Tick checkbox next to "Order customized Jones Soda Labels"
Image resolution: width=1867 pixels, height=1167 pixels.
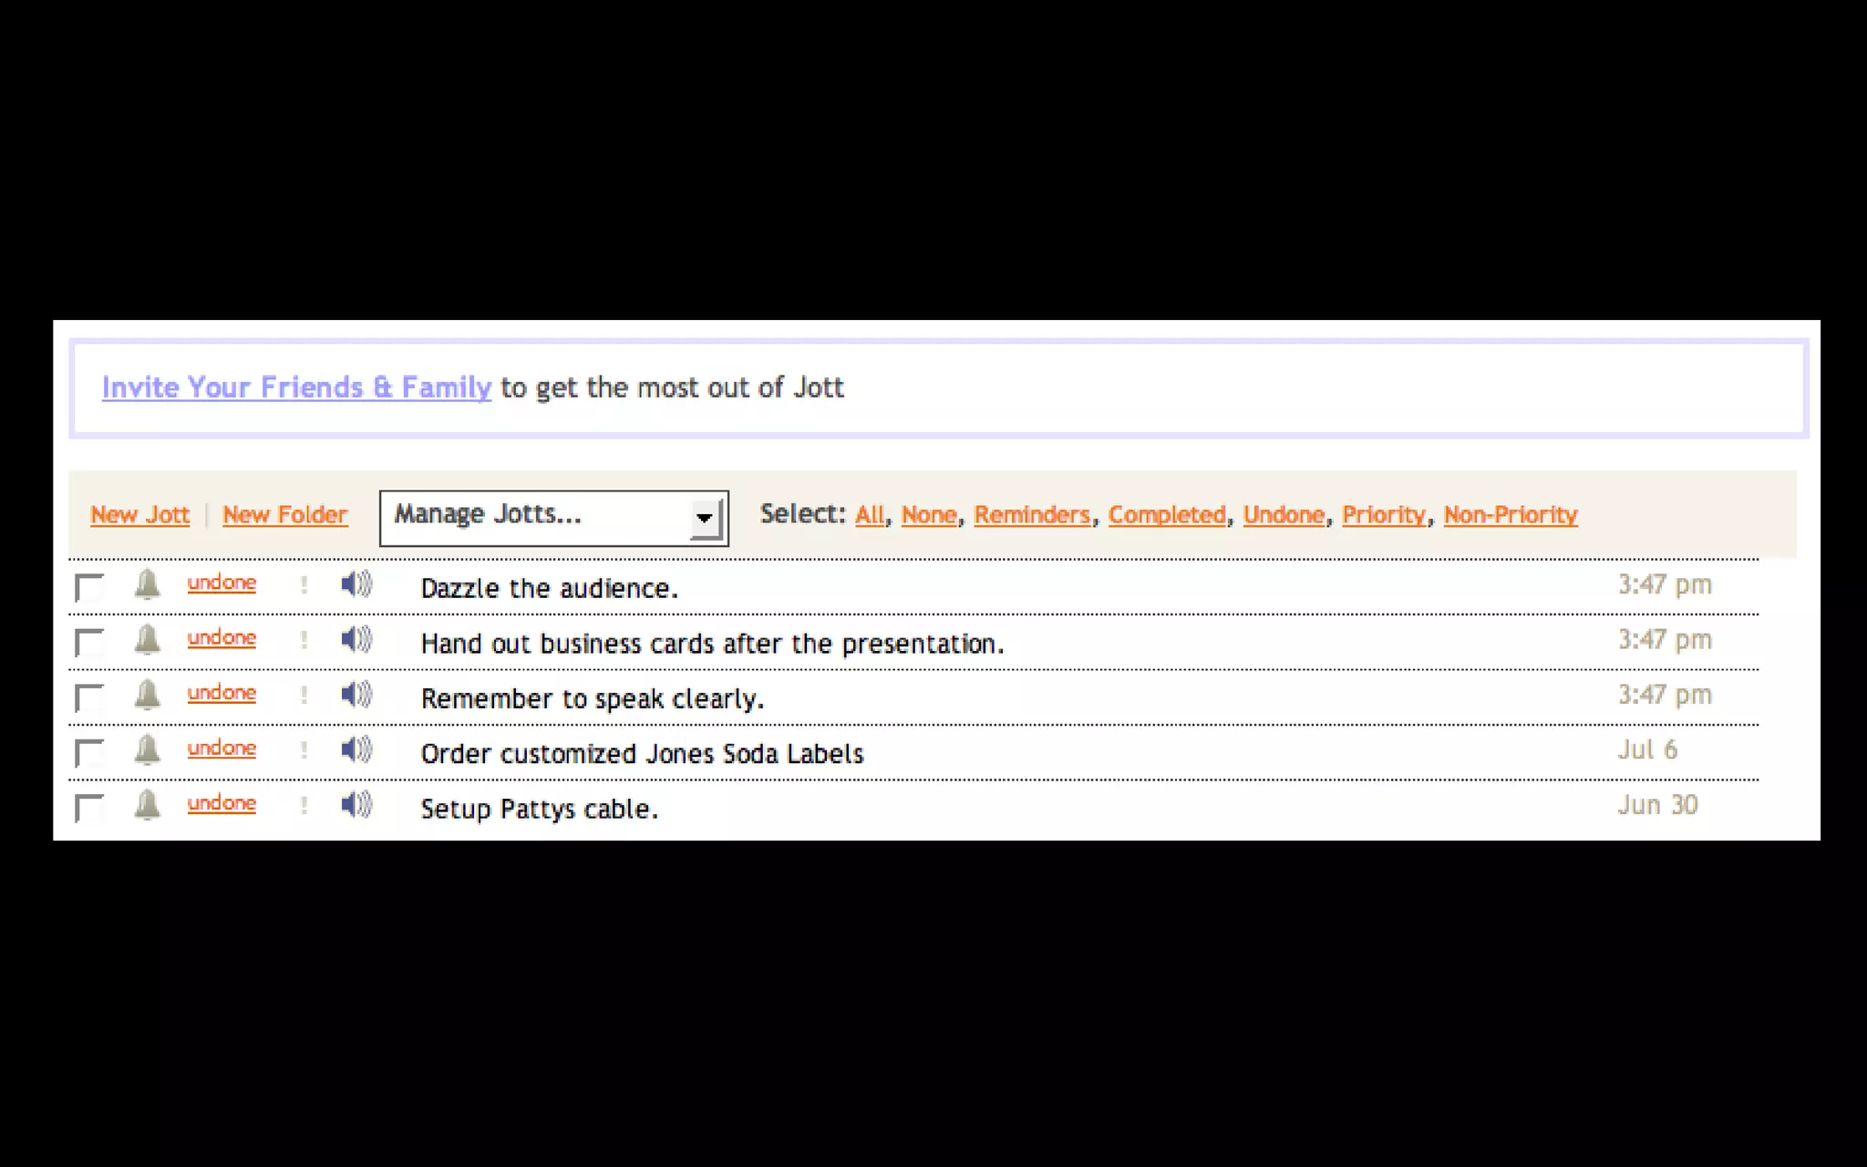click(x=89, y=752)
